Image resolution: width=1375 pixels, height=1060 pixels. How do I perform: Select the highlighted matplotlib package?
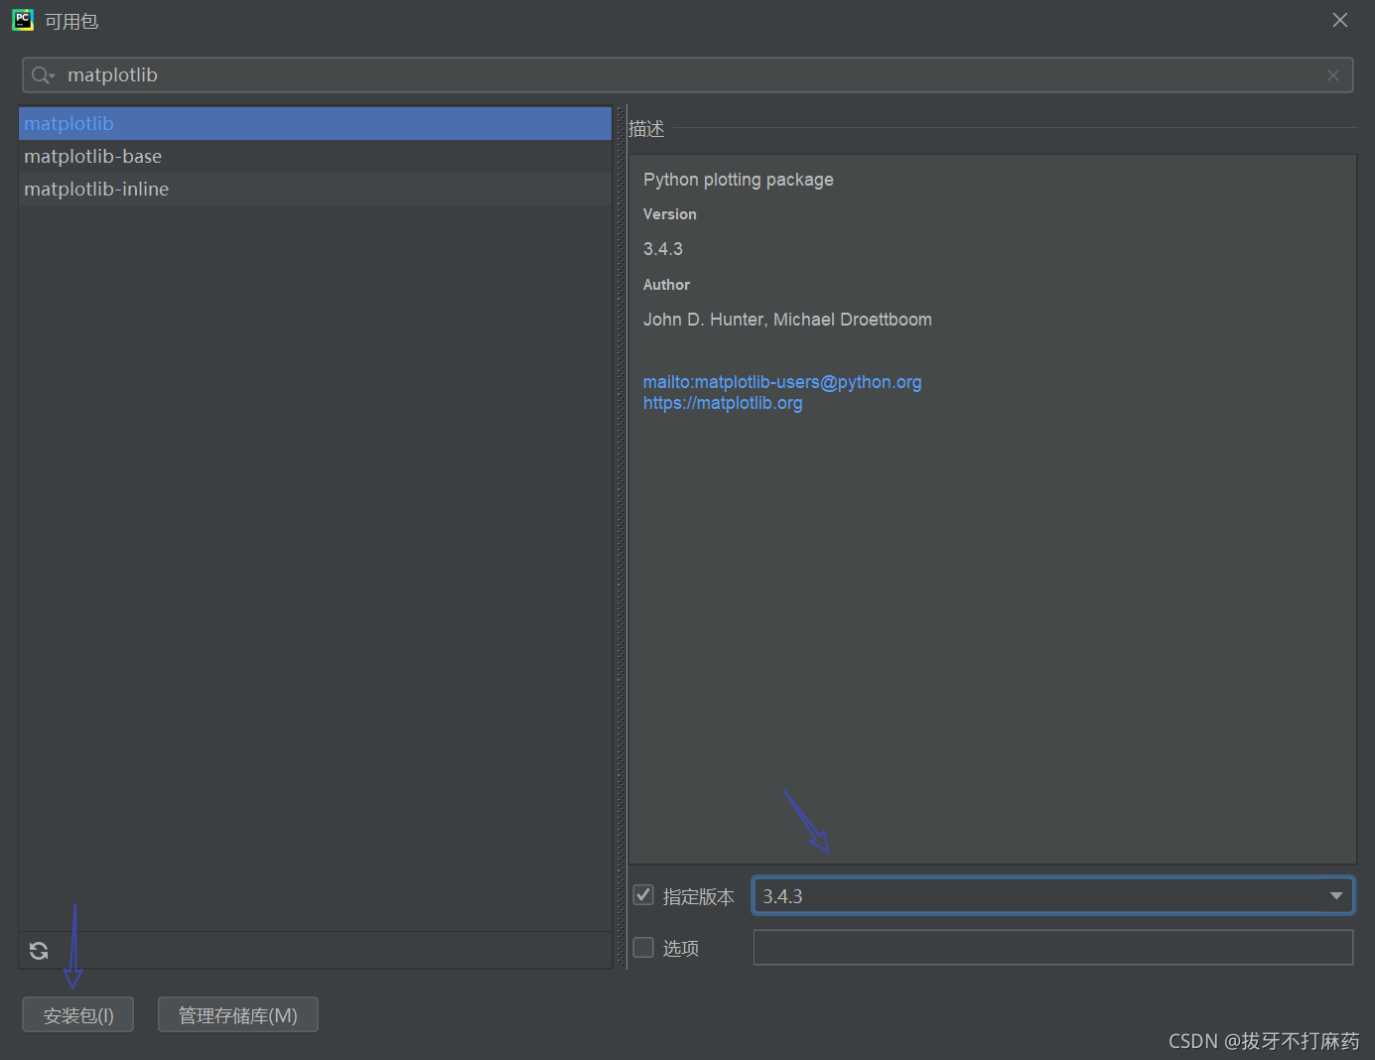pos(68,123)
